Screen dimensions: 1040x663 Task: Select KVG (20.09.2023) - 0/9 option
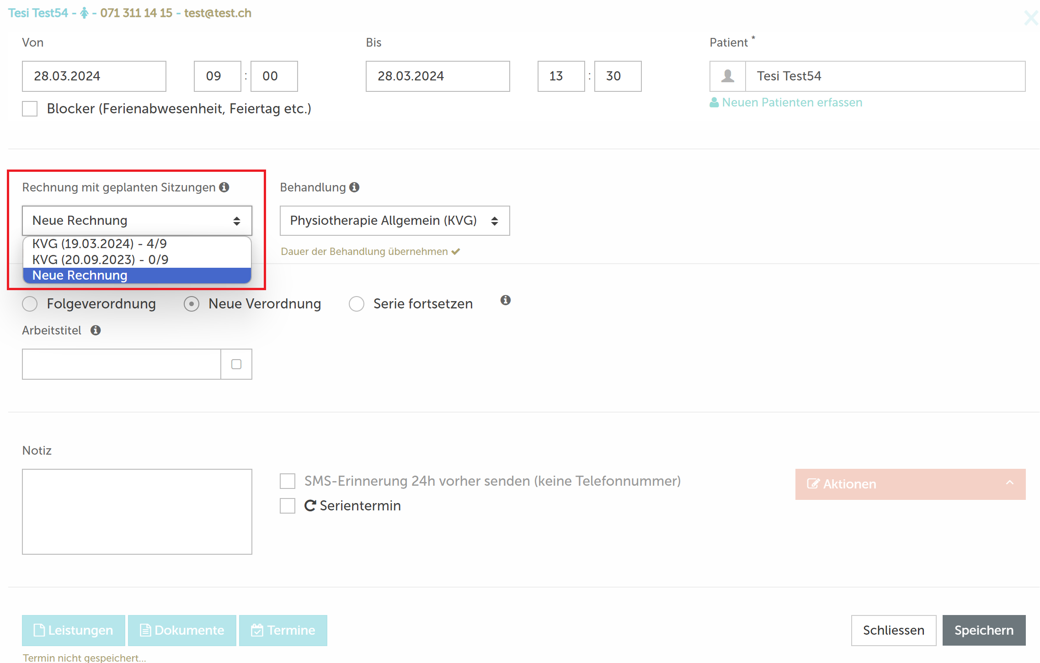point(137,260)
